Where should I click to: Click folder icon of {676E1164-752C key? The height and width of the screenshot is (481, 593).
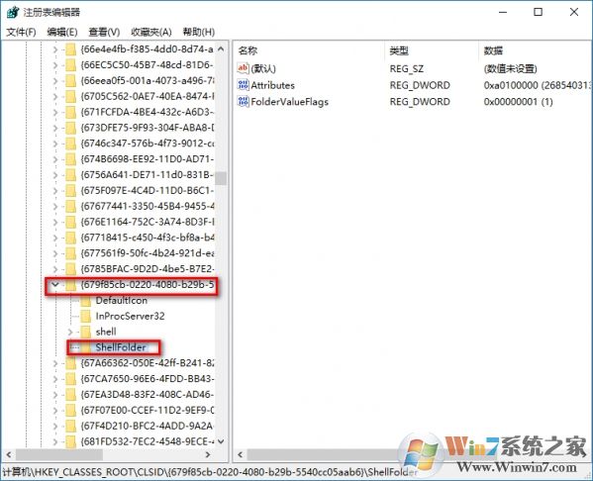(x=70, y=222)
